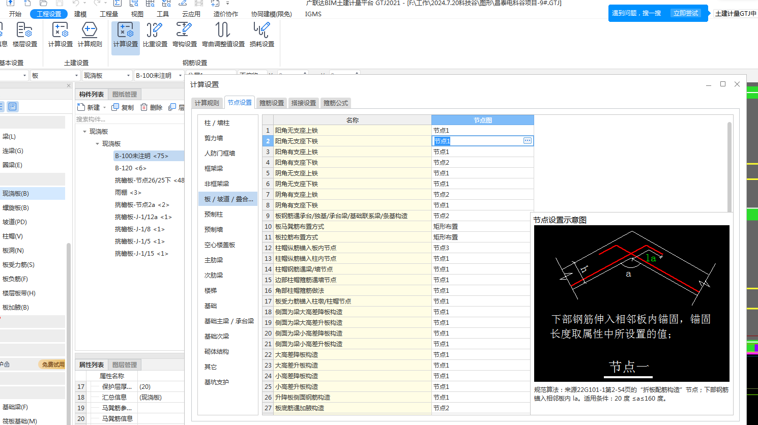The width and height of the screenshot is (758, 425).
Task: Switch to 箍筋公式 tab in dialog
Action: 336,103
